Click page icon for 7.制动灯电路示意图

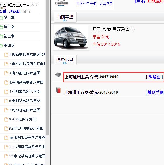(6, 110)
